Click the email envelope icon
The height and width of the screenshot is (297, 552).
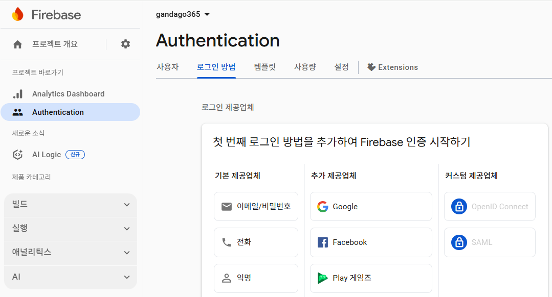click(226, 207)
